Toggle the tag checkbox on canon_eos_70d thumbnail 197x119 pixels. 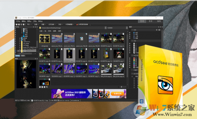(x=62, y=34)
